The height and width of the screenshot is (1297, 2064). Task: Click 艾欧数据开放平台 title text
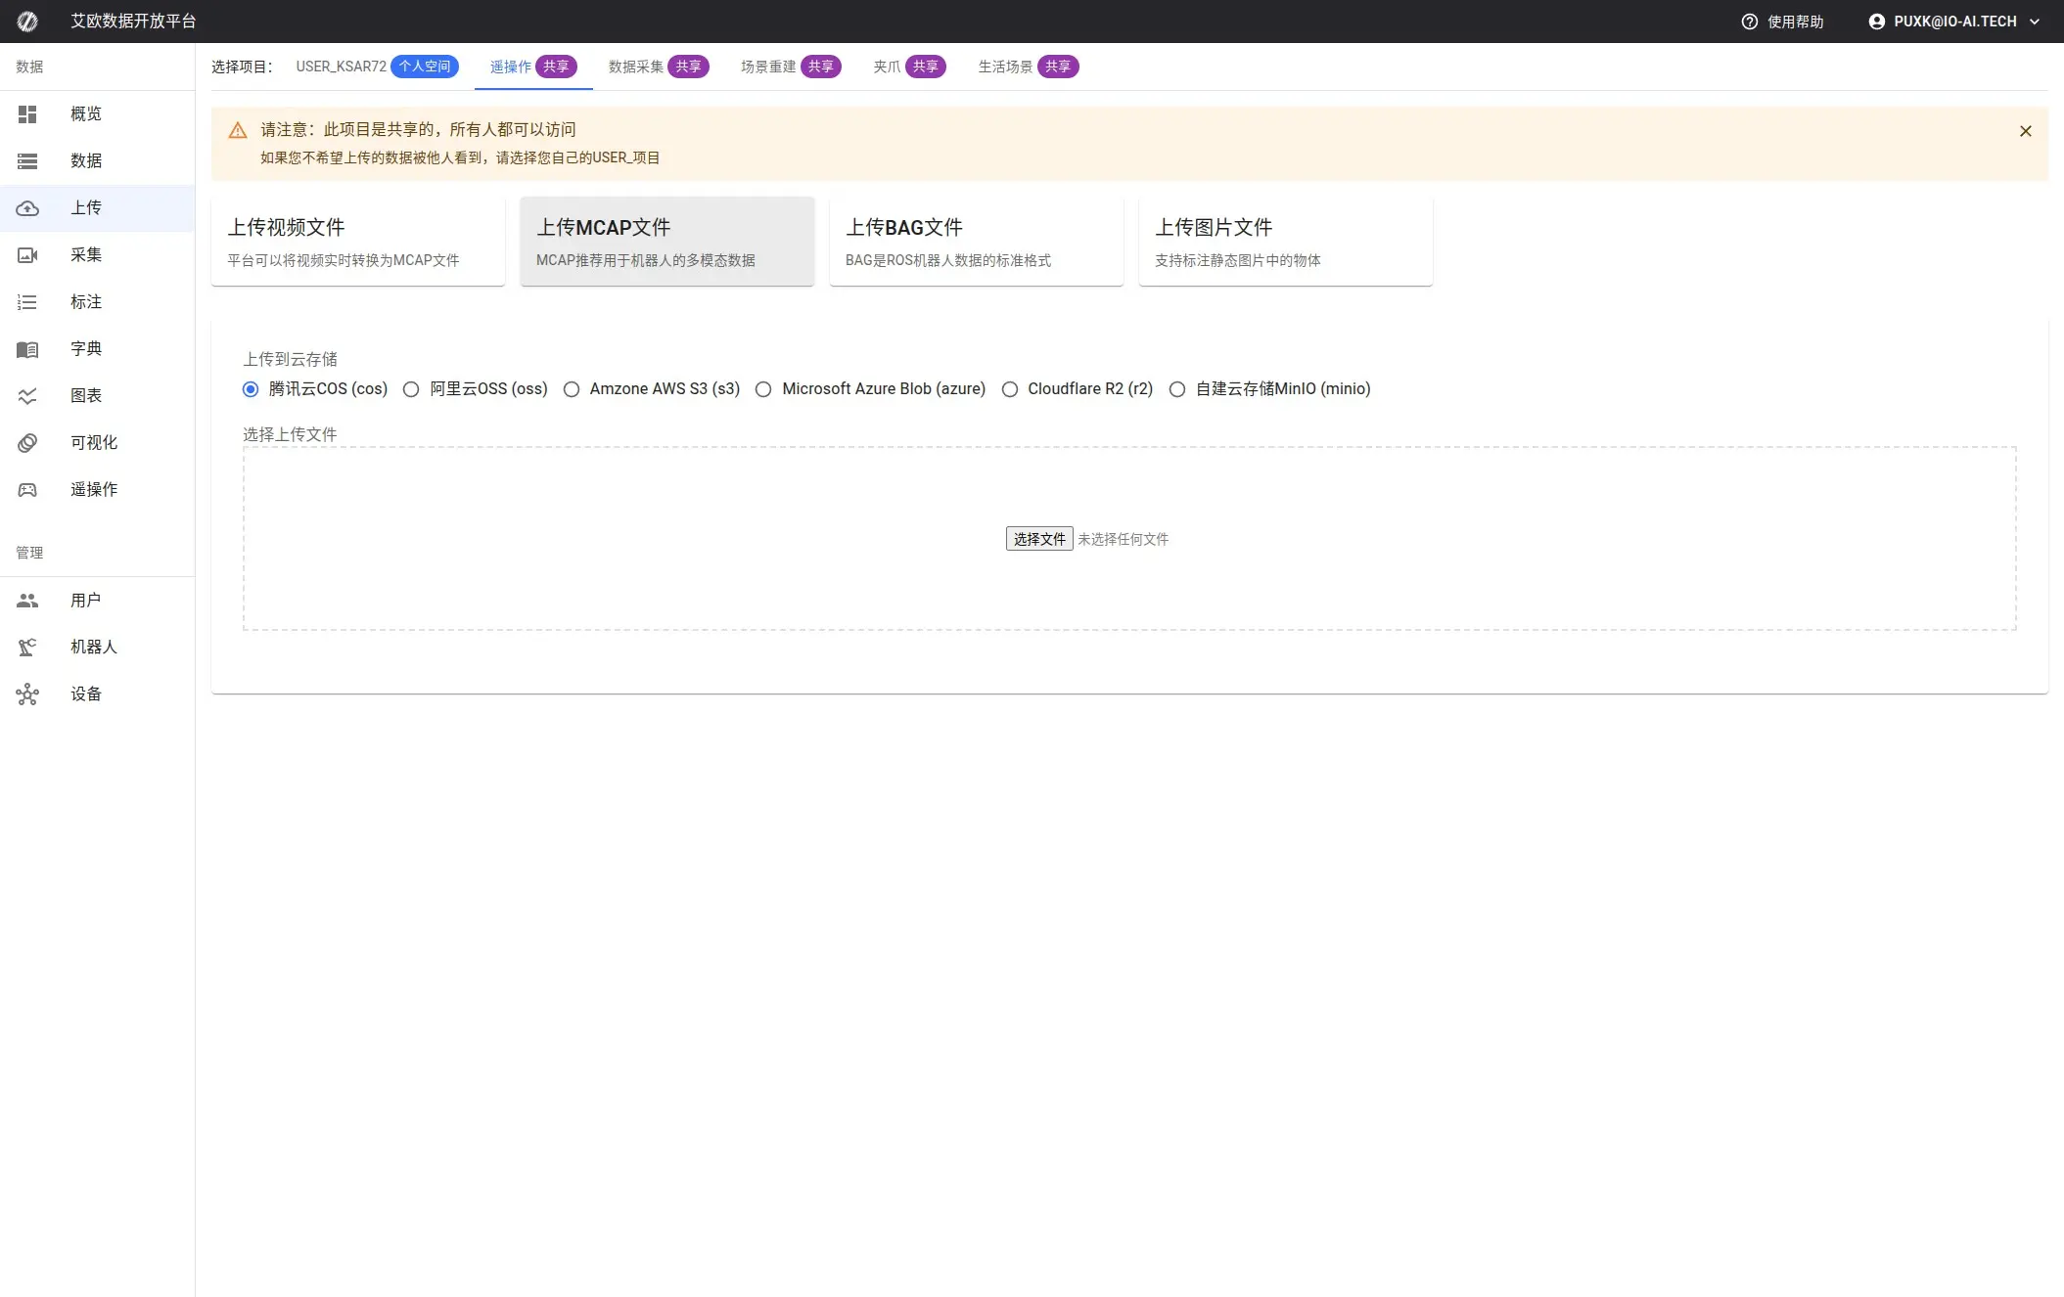click(x=133, y=22)
